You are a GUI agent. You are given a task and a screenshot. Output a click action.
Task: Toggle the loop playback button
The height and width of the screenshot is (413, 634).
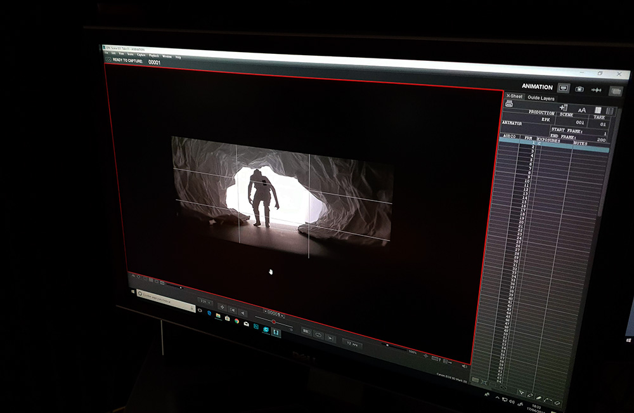click(319, 335)
